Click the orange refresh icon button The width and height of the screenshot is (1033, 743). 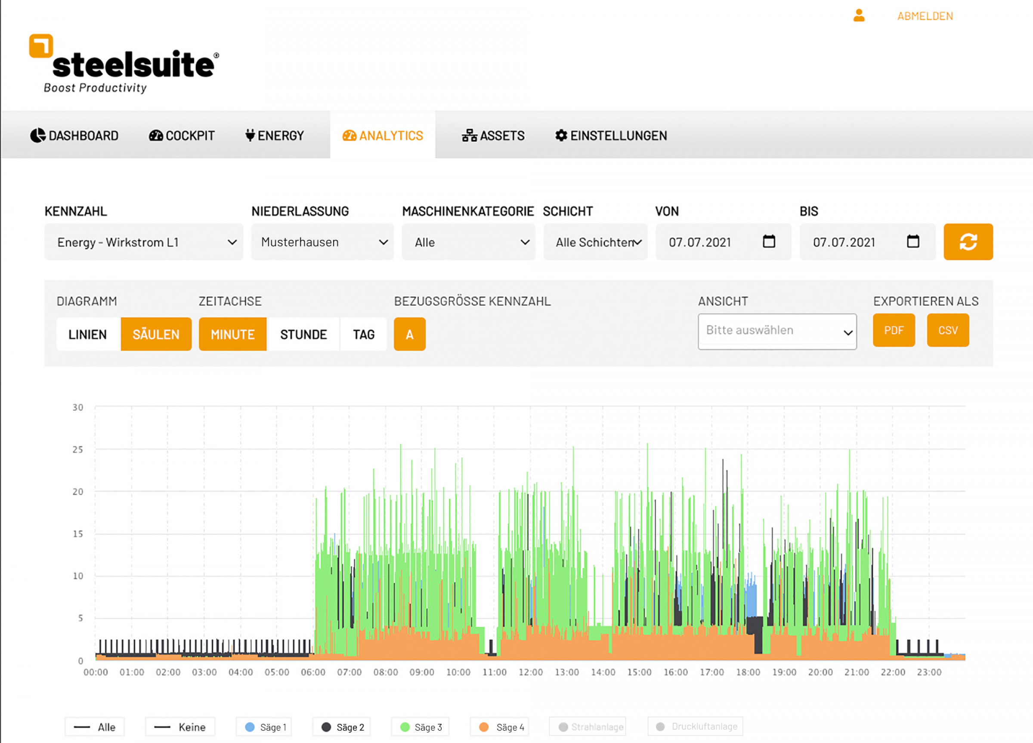[968, 242]
